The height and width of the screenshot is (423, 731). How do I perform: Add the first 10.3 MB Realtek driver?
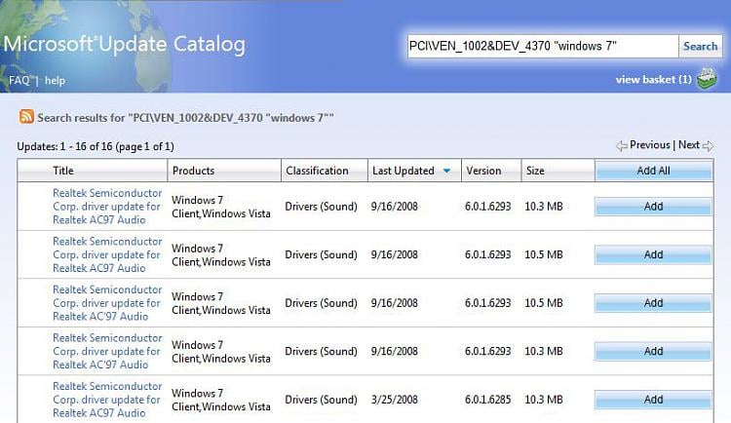[653, 206]
